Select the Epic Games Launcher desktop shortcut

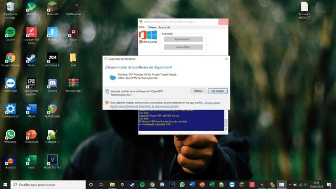(x=31, y=87)
